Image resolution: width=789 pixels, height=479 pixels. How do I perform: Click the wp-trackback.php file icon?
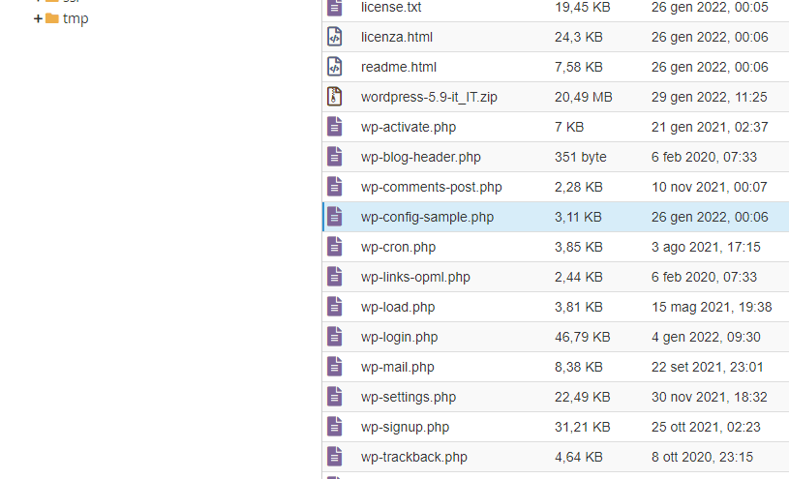coord(335,457)
